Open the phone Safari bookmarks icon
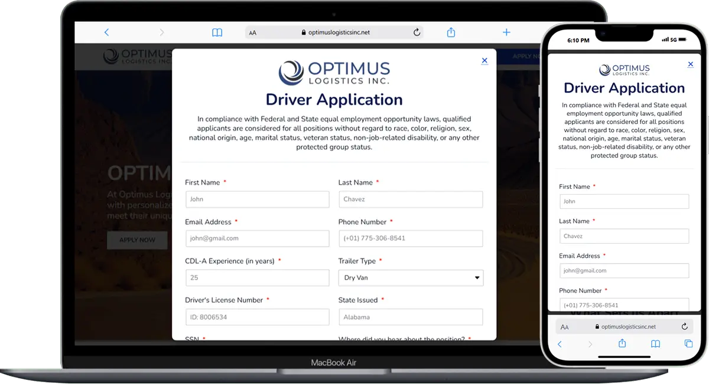 click(x=655, y=343)
